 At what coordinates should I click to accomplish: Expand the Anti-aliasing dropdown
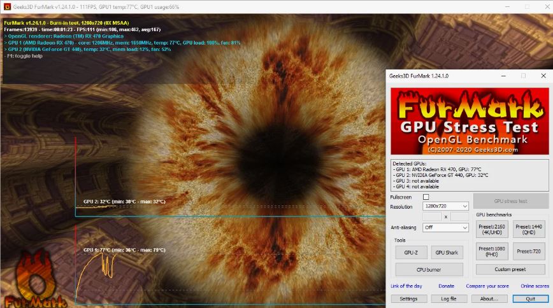(446, 227)
